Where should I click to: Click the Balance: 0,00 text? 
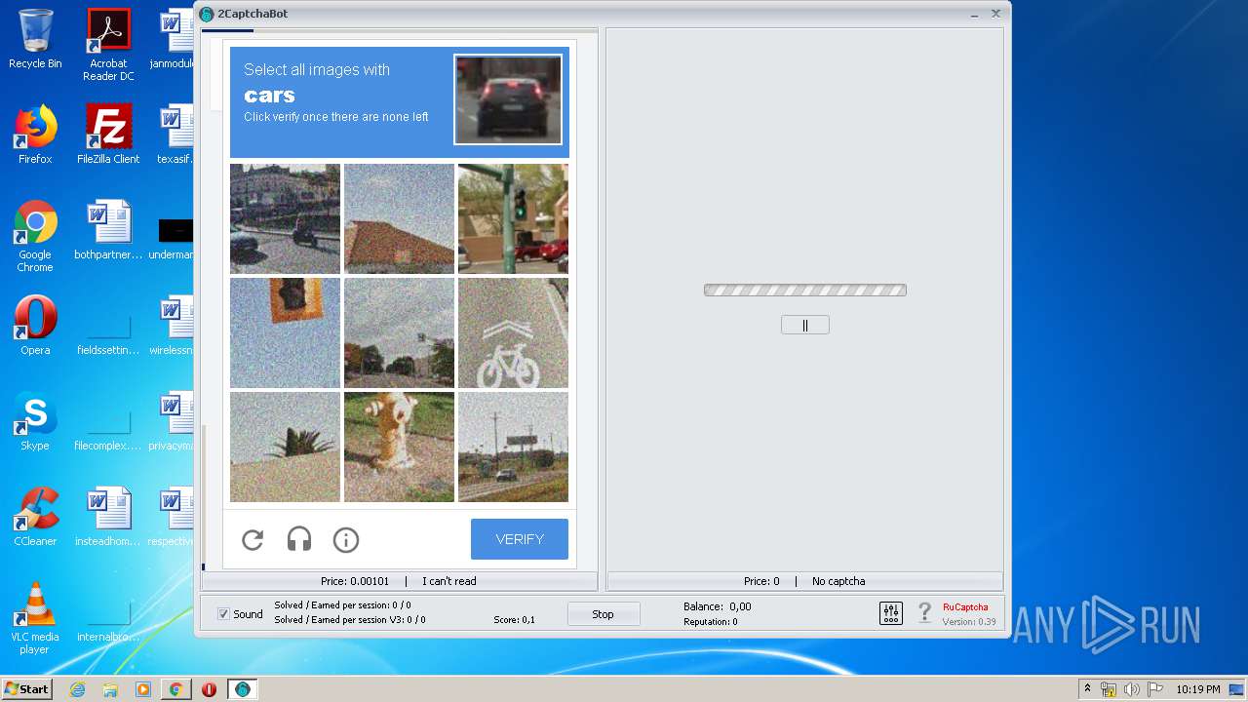(718, 606)
